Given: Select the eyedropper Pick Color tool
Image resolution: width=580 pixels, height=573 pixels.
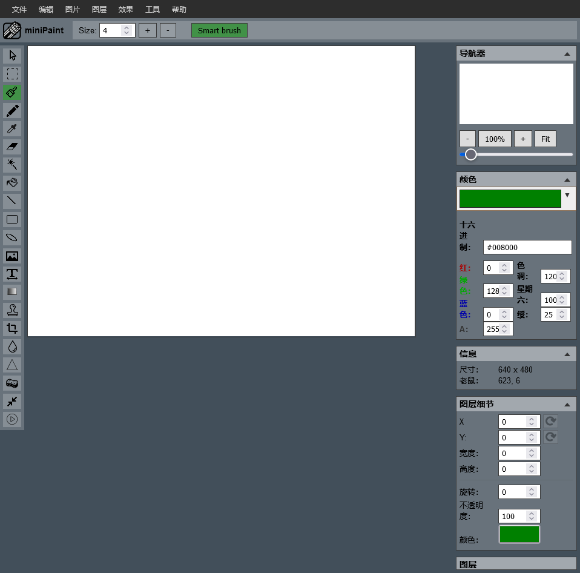Looking at the screenshot, I should point(12,128).
